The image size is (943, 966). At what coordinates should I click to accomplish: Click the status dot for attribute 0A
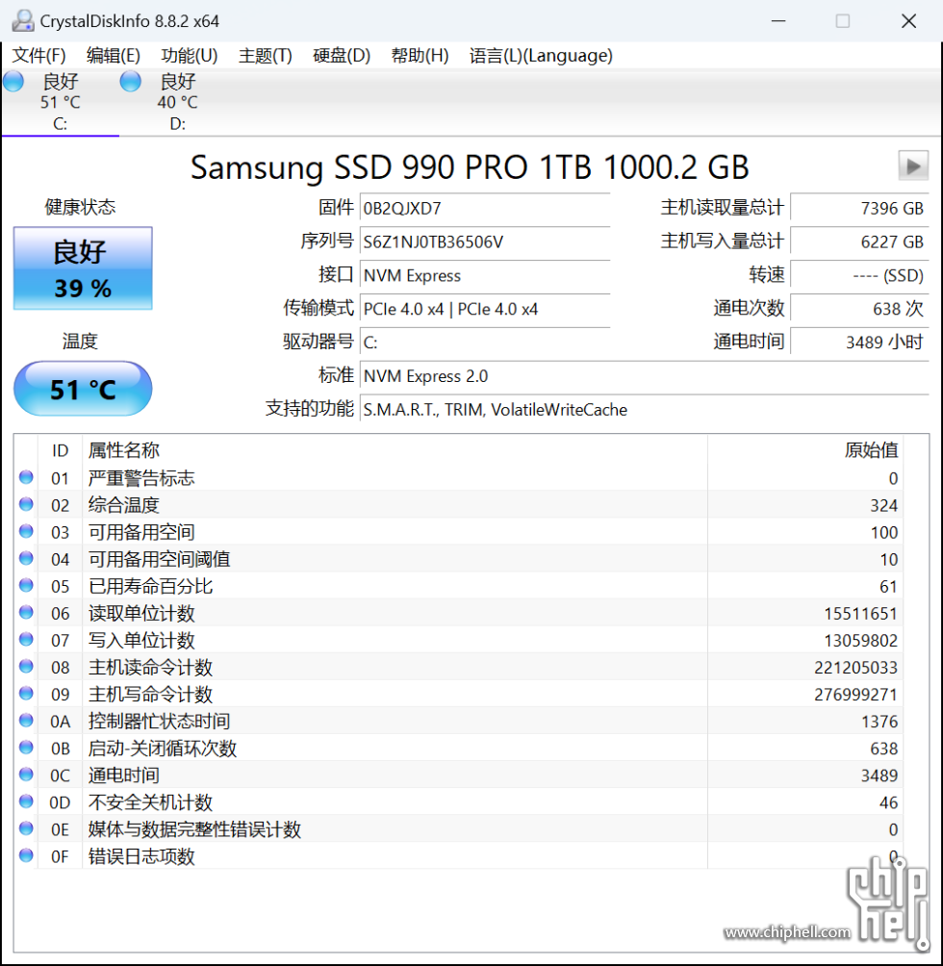click(26, 721)
